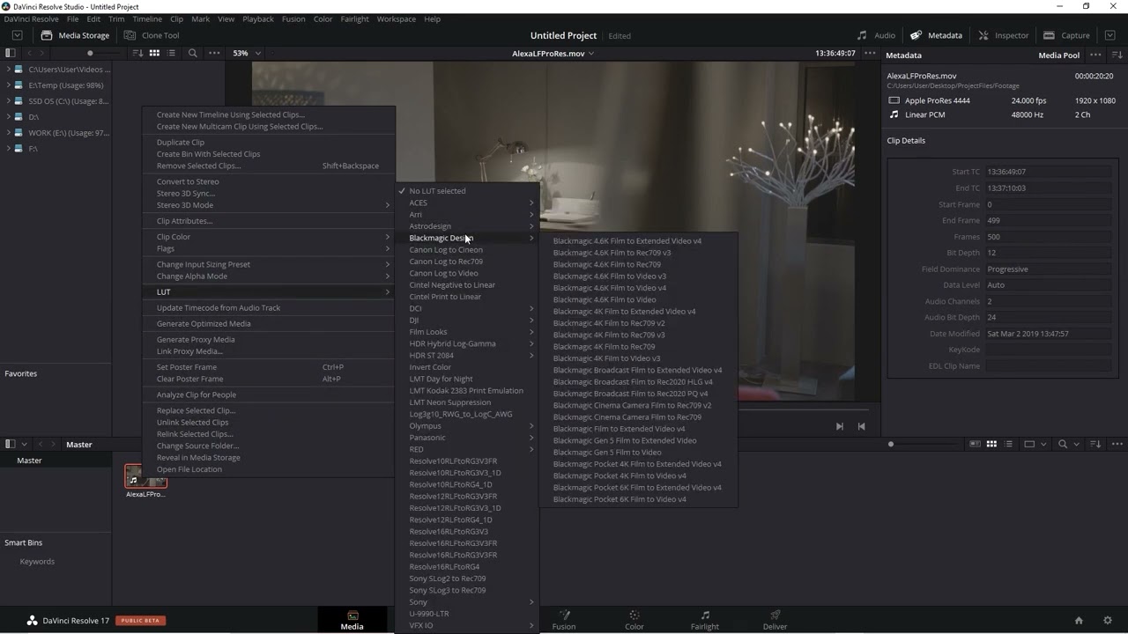
Task: Adjust the media pool thumbnail size slider
Action: point(891,445)
